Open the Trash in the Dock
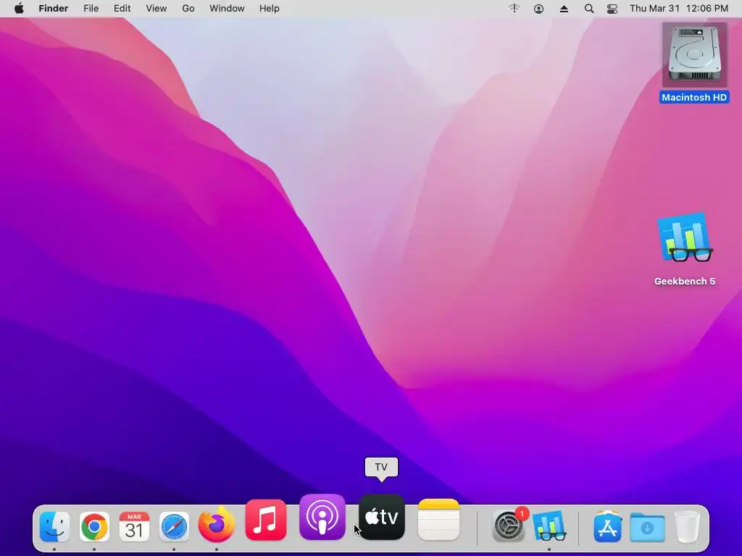The height and width of the screenshot is (556, 742). (687, 526)
